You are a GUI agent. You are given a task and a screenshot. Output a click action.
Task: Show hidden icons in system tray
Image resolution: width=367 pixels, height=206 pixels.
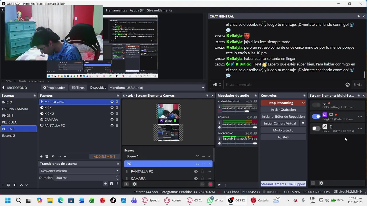coord(288,200)
